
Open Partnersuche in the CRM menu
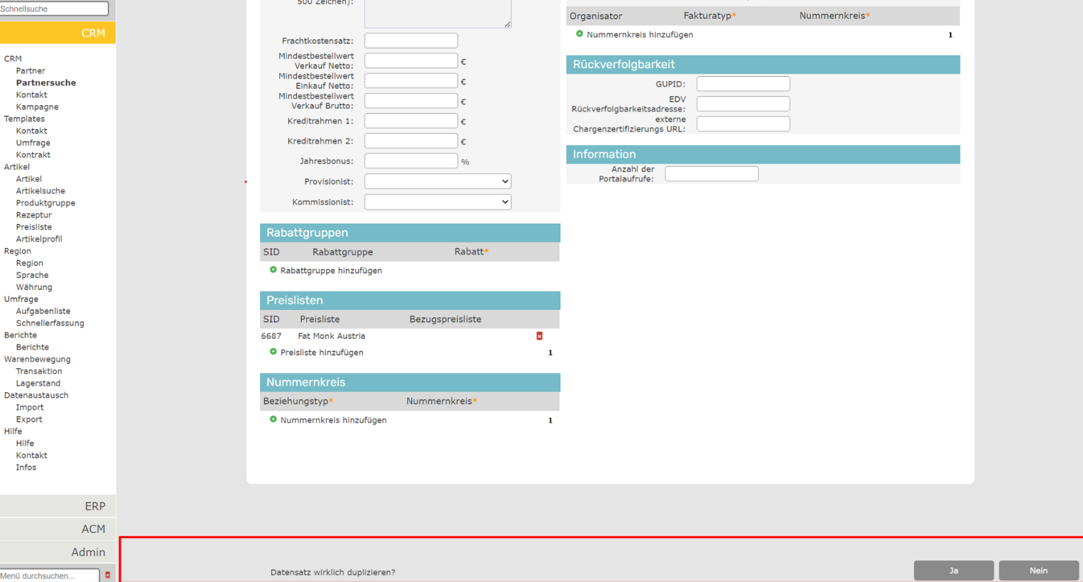(x=46, y=82)
